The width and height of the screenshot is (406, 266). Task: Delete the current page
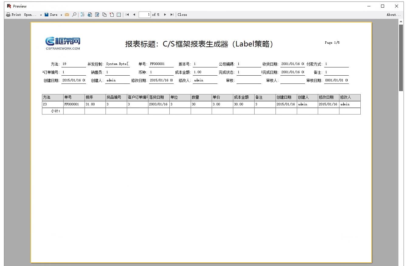click(x=111, y=15)
